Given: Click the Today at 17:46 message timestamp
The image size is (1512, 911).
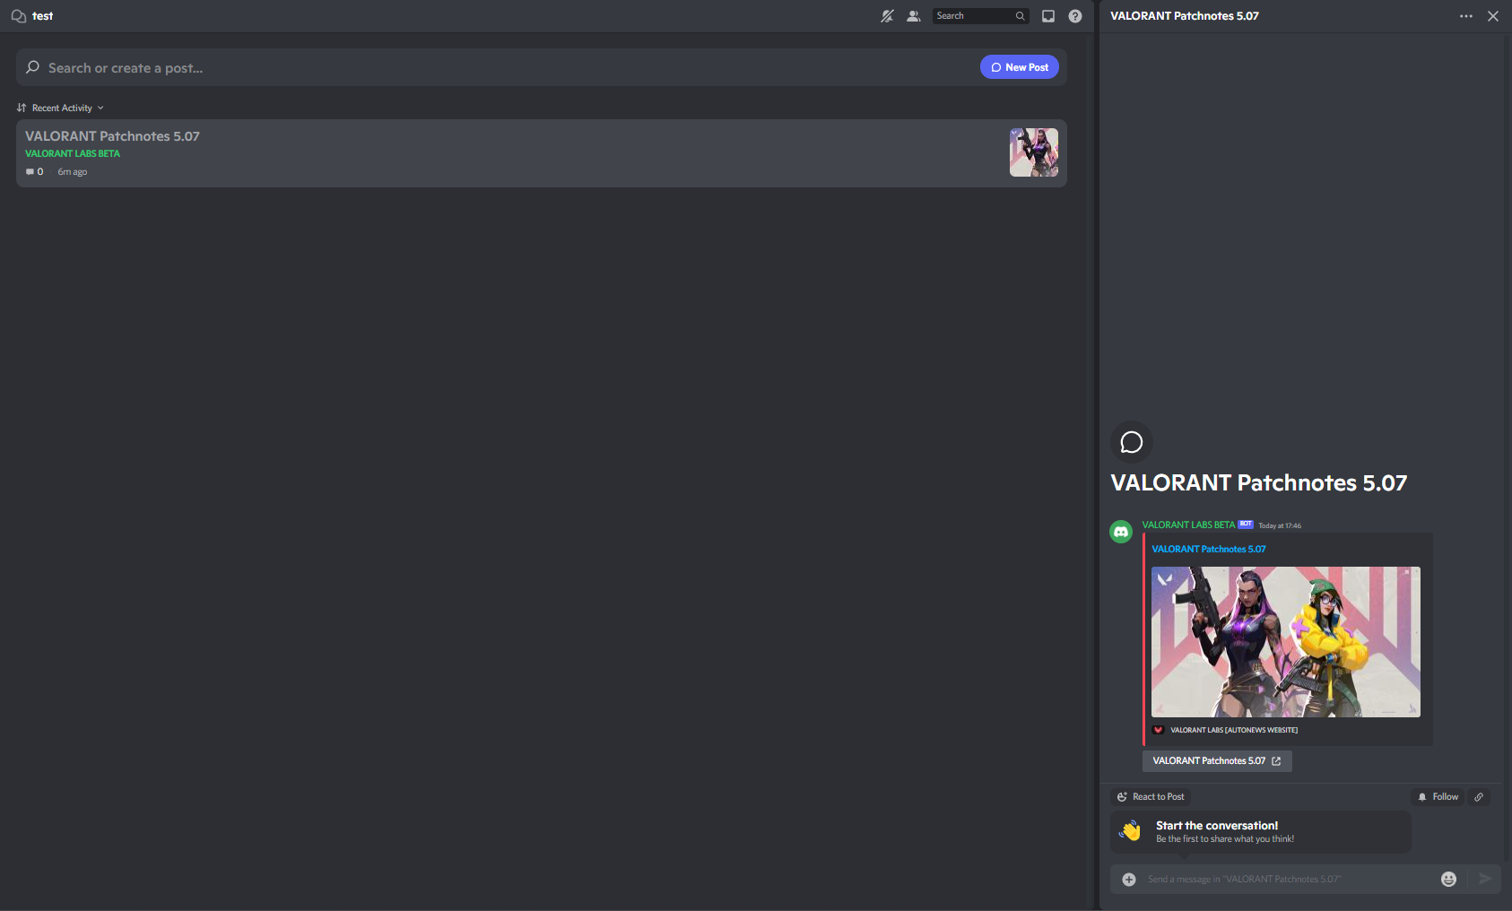Looking at the screenshot, I should pyautogui.click(x=1280, y=525).
